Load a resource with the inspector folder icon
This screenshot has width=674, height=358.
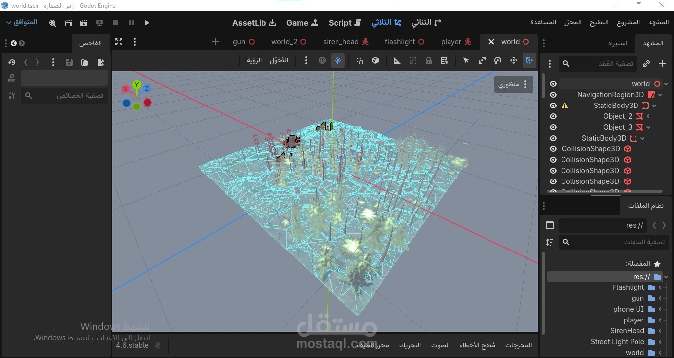click(85, 62)
